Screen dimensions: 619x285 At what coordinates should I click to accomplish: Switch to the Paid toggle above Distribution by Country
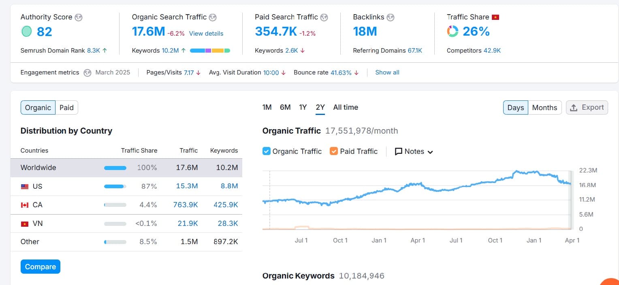click(x=66, y=108)
